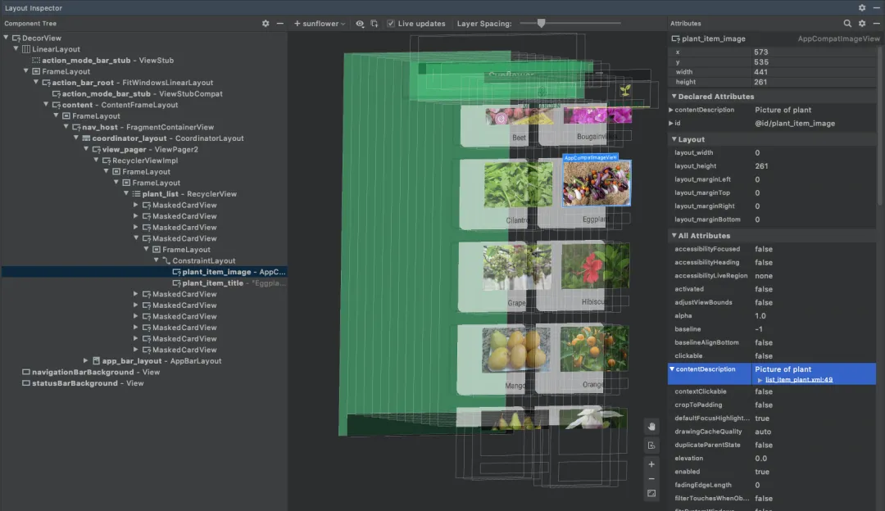Select nav_host FragmentContainerView row
The width and height of the screenshot is (885, 511).
tap(144, 128)
